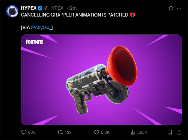Open the @HYPEX handle link

pos(54,8)
